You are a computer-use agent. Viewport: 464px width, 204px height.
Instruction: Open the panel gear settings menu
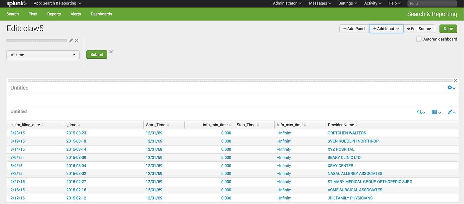click(451, 88)
